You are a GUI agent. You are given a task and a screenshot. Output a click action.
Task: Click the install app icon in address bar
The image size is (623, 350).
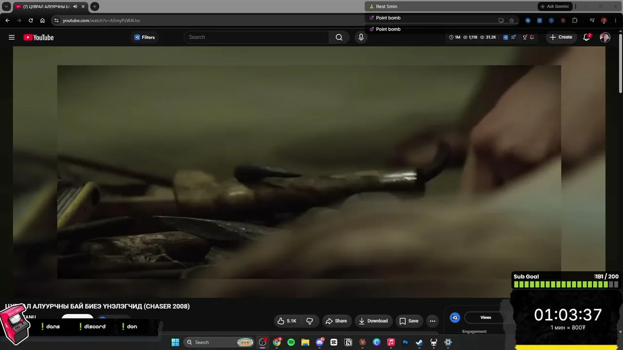click(x=501, y=20)
